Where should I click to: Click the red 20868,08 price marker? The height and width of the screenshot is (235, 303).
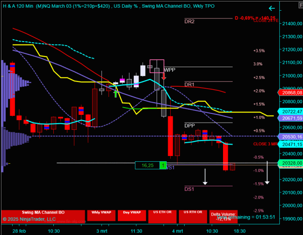click(290, 93)
